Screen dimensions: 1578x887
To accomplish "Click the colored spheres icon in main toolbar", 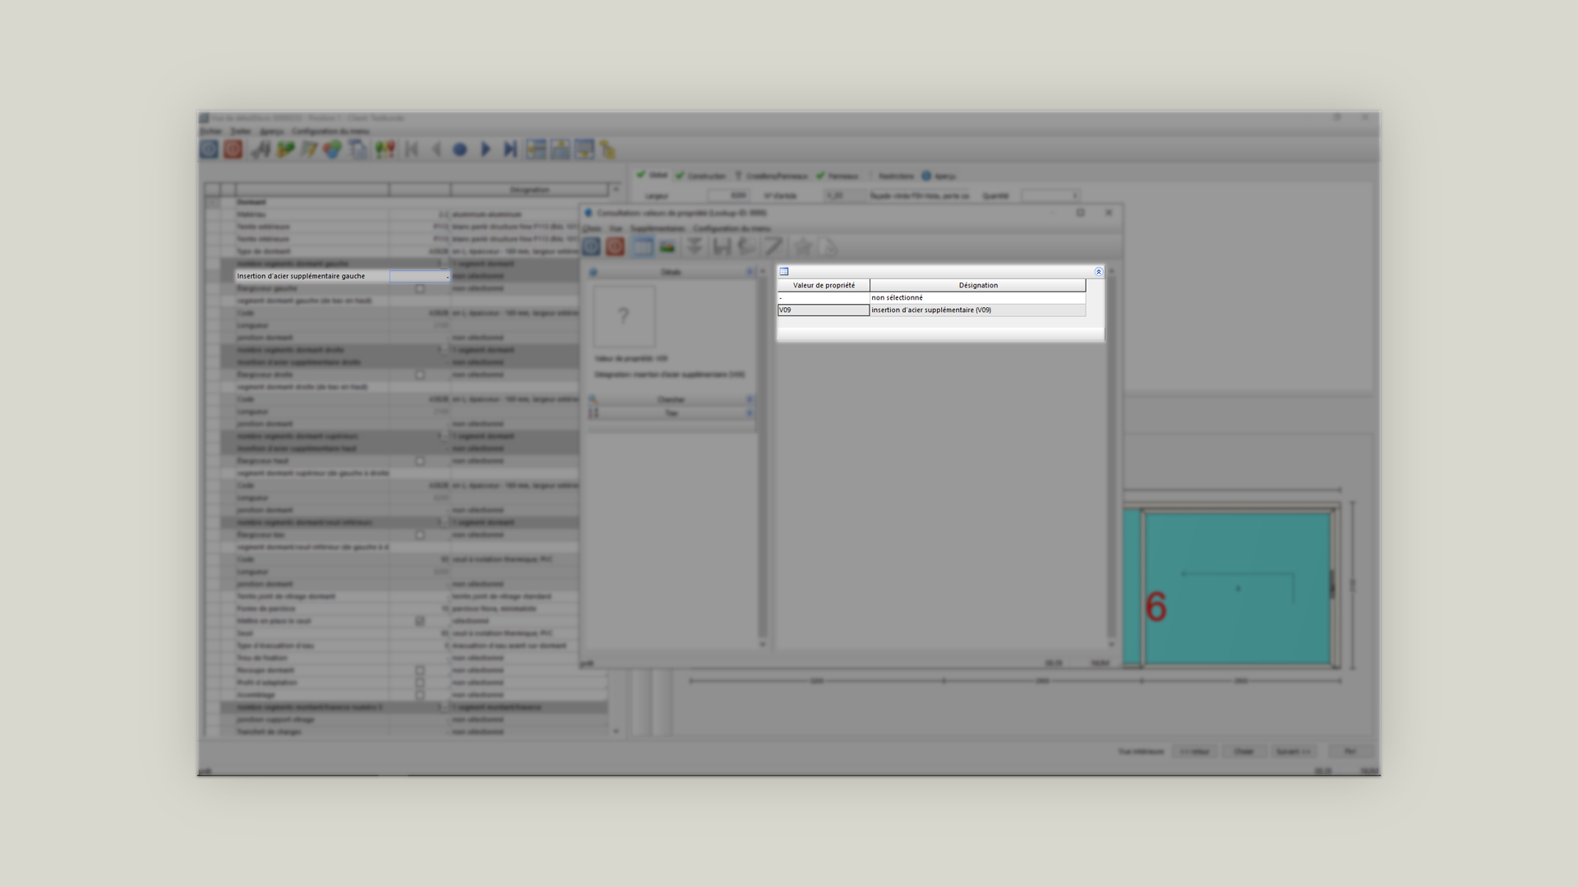I will click(x=332, y=149).
